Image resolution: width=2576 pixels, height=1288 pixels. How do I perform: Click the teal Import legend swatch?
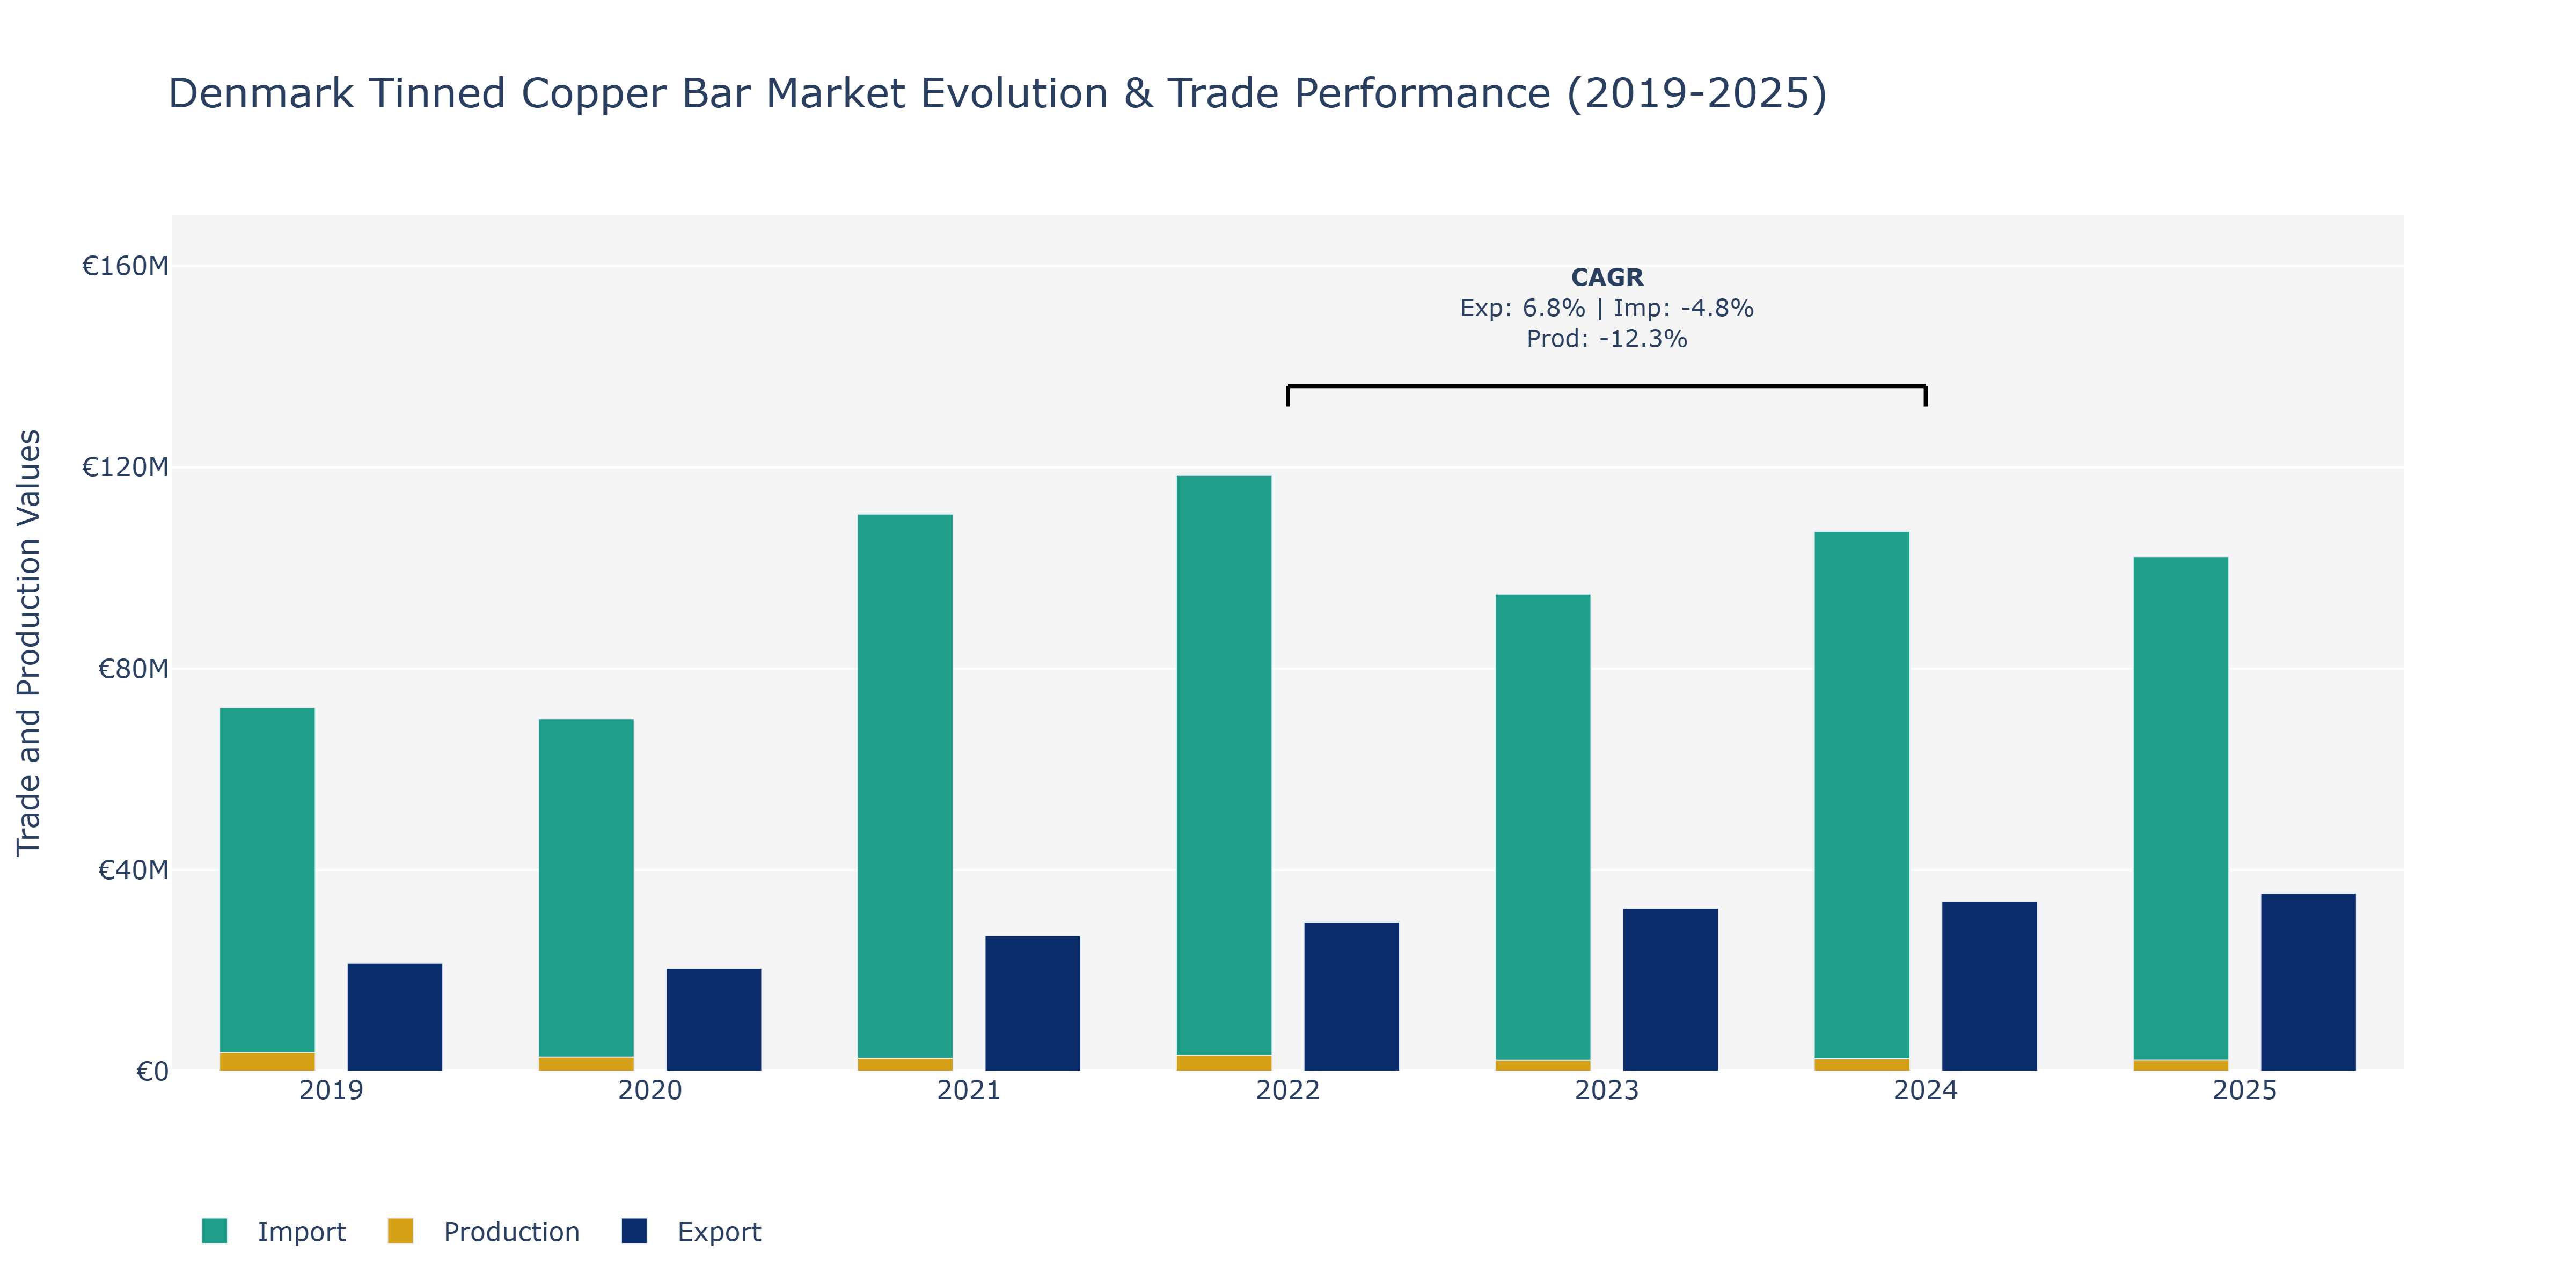tap(214, 1231)
